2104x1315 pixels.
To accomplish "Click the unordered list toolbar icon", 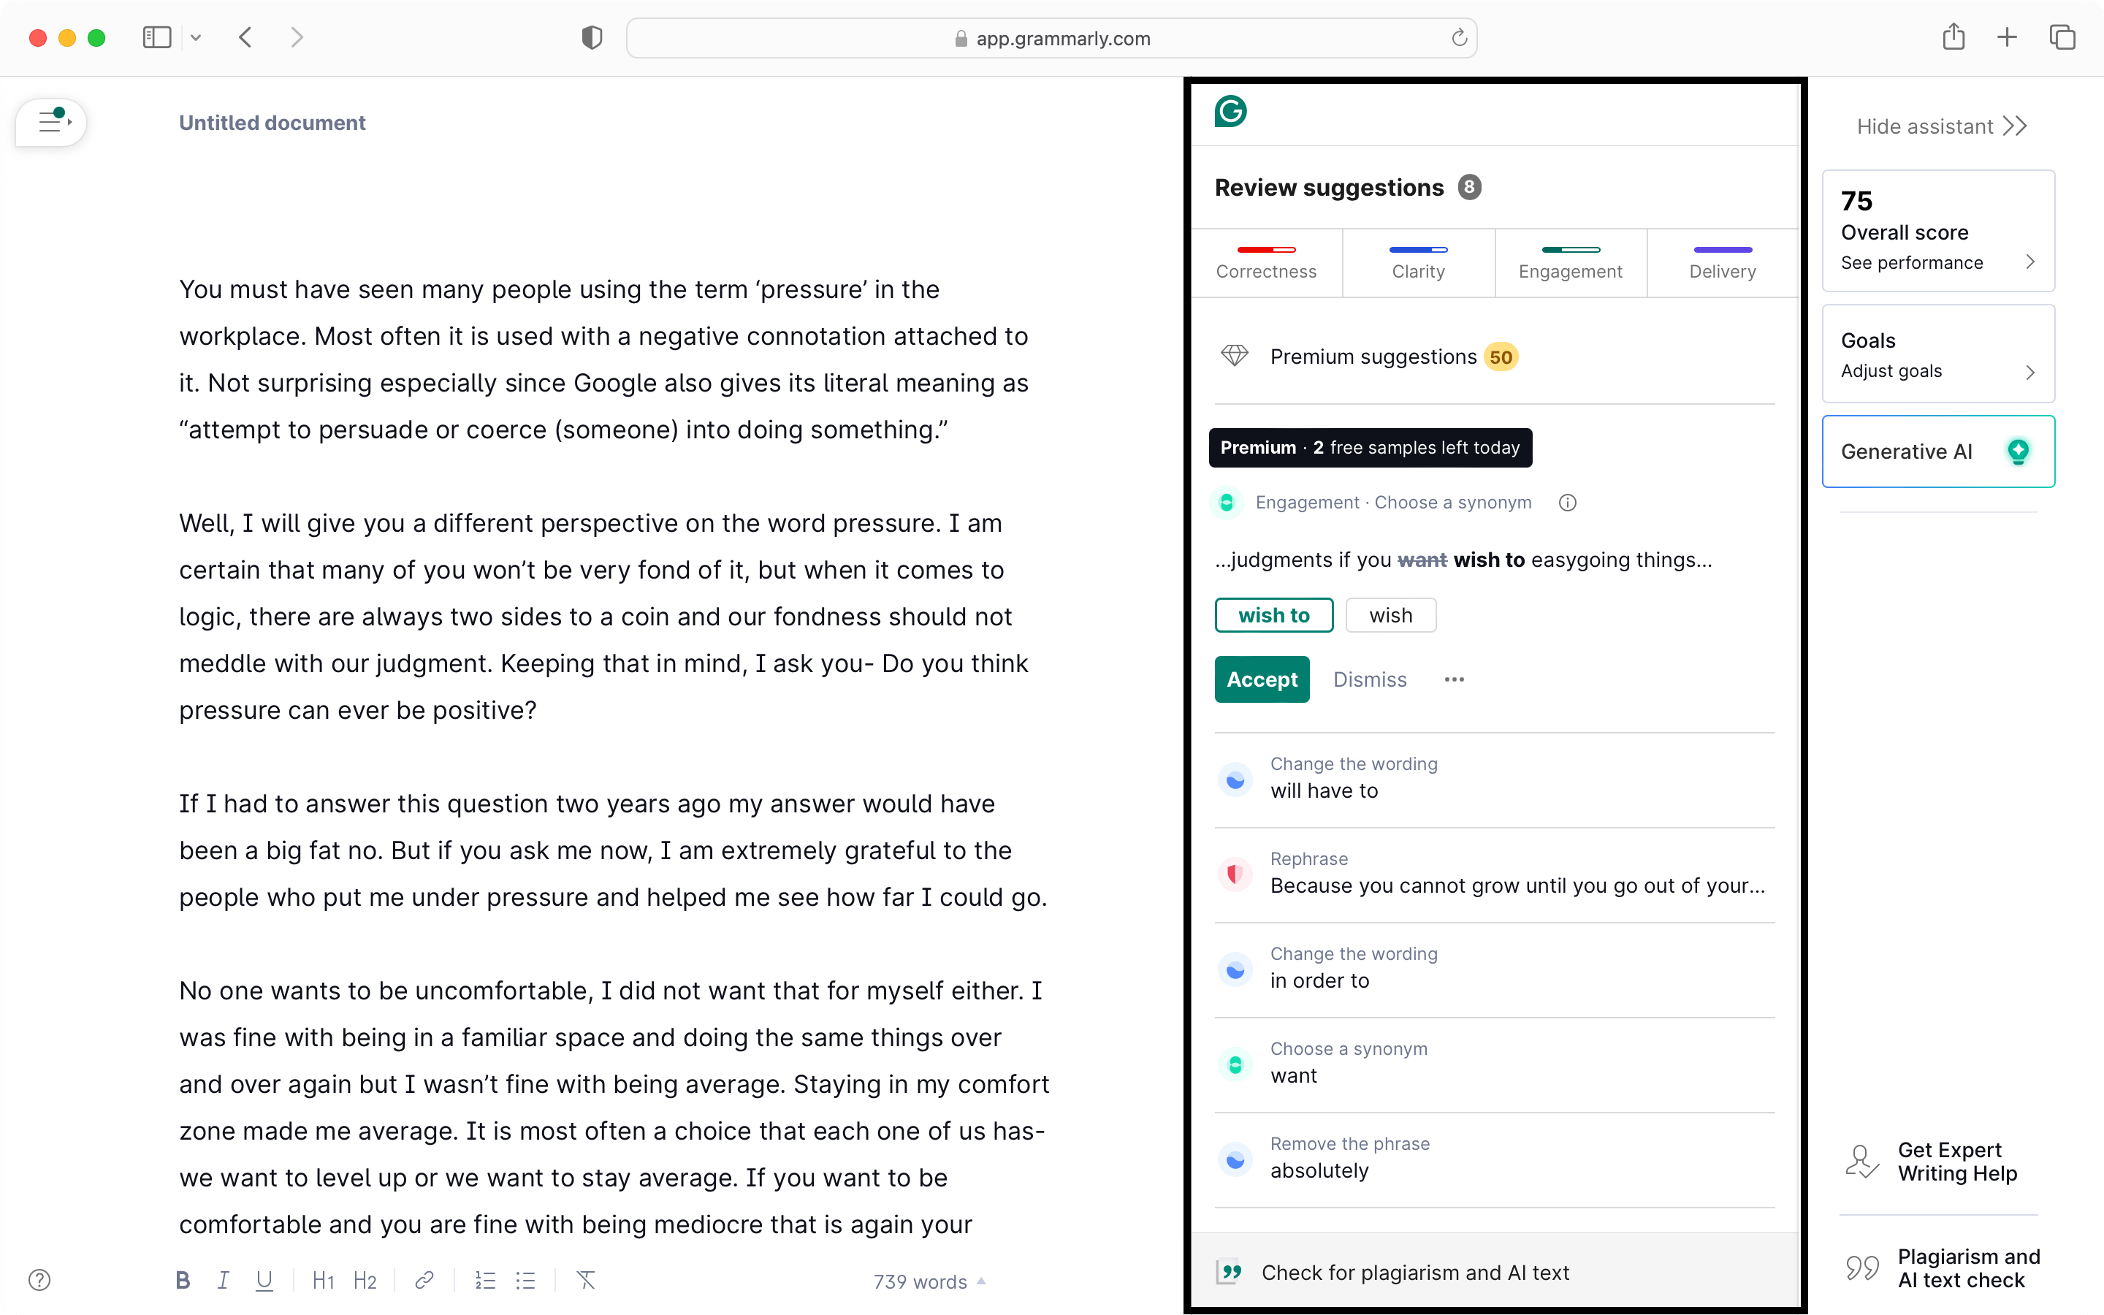I will 527,1280.
